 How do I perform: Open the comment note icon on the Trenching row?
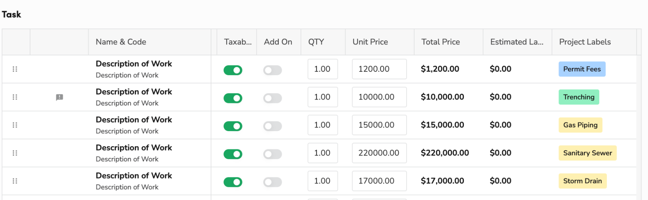60,97
